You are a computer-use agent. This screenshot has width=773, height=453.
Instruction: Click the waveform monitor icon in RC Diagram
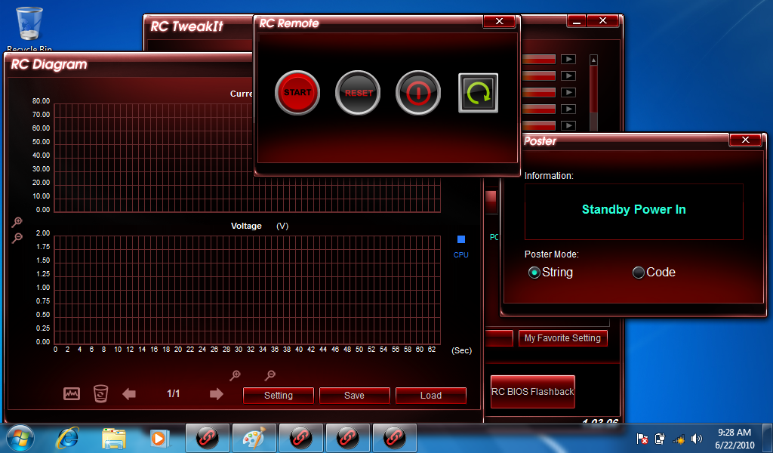pyautogui.click(x=72, y=394)
